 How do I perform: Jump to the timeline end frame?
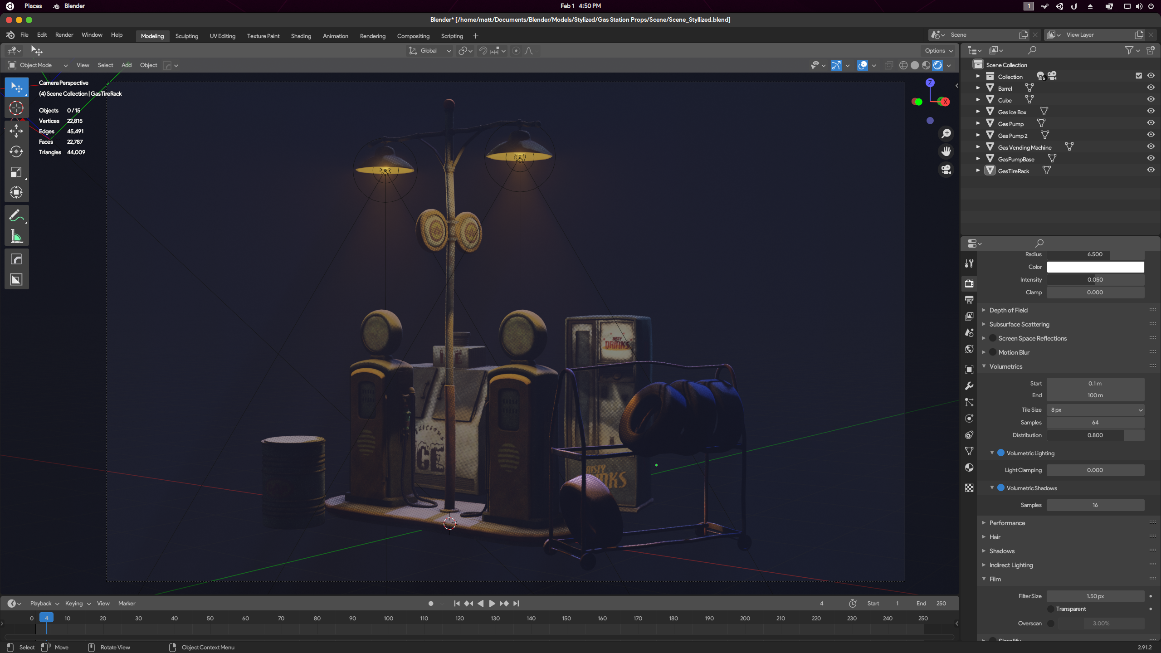(x=516, y=603)
